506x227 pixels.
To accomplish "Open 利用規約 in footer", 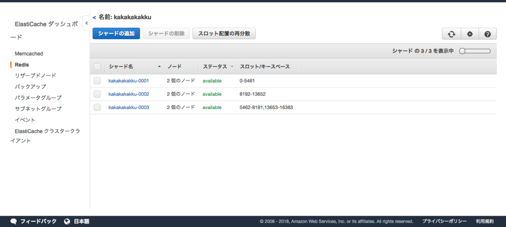I will coord(485,222).
